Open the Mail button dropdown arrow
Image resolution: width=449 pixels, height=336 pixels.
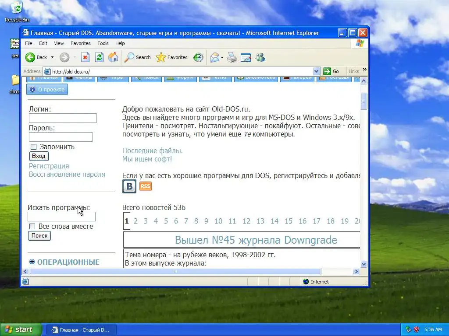(x=222, y=57)
